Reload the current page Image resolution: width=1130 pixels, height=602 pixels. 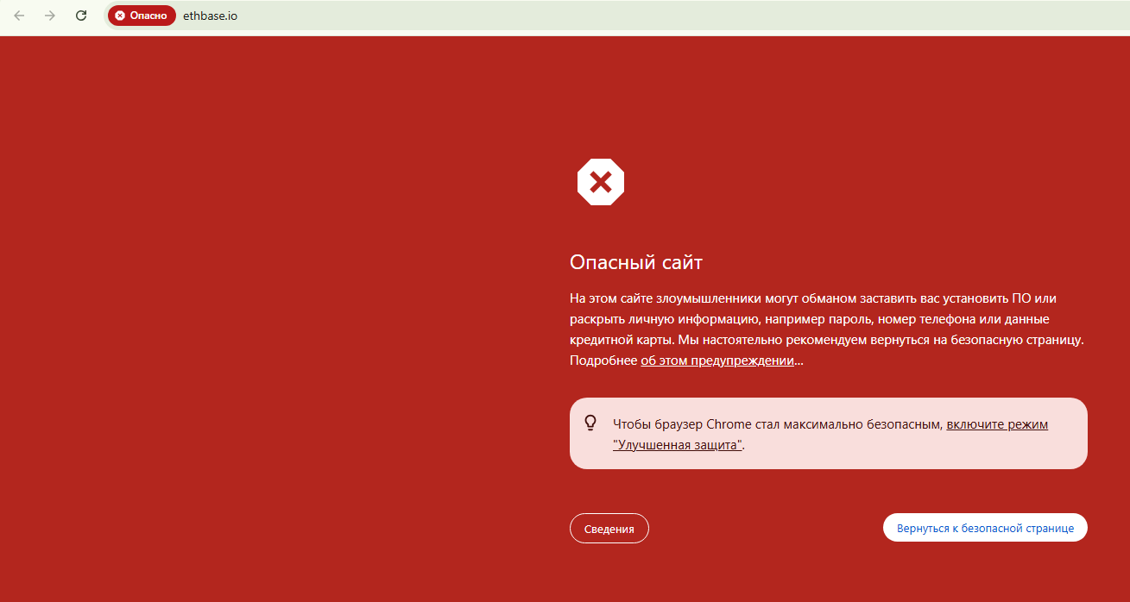pyautogui.click(x=81, y=16)
